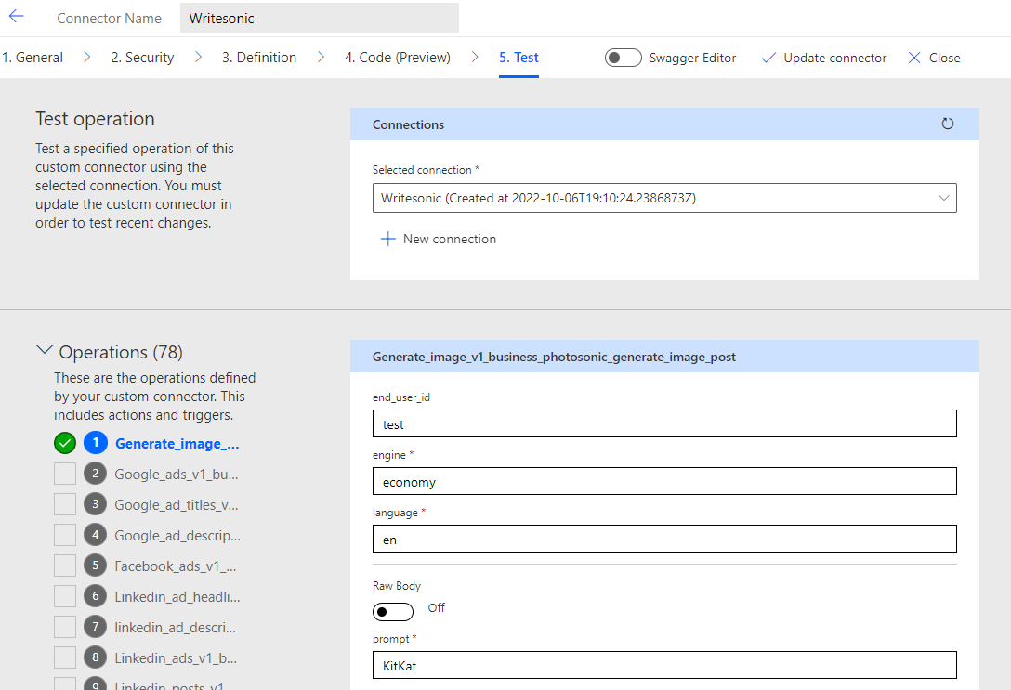
Task: Click the green check on Generate_image operation
Action: 65,443
